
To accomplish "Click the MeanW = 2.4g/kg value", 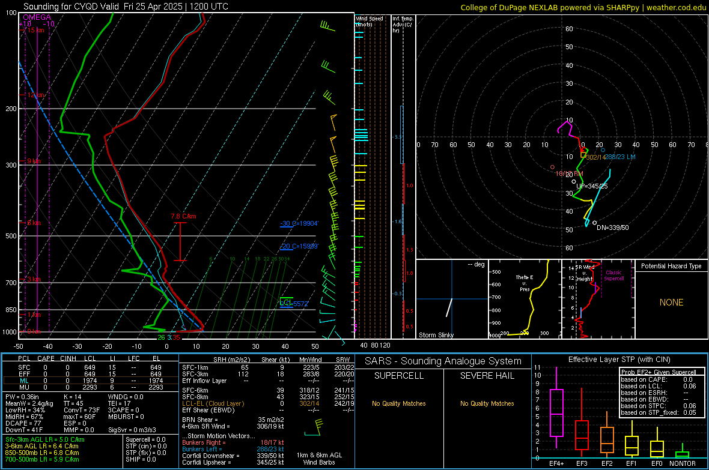I will tap(29, 403).
